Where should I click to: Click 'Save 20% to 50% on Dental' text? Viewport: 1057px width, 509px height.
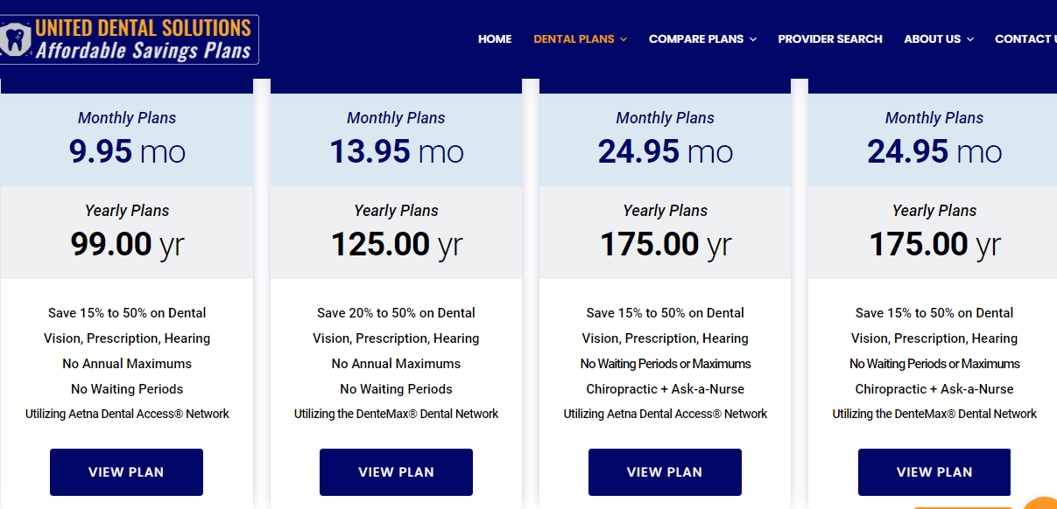pos(396,313)
